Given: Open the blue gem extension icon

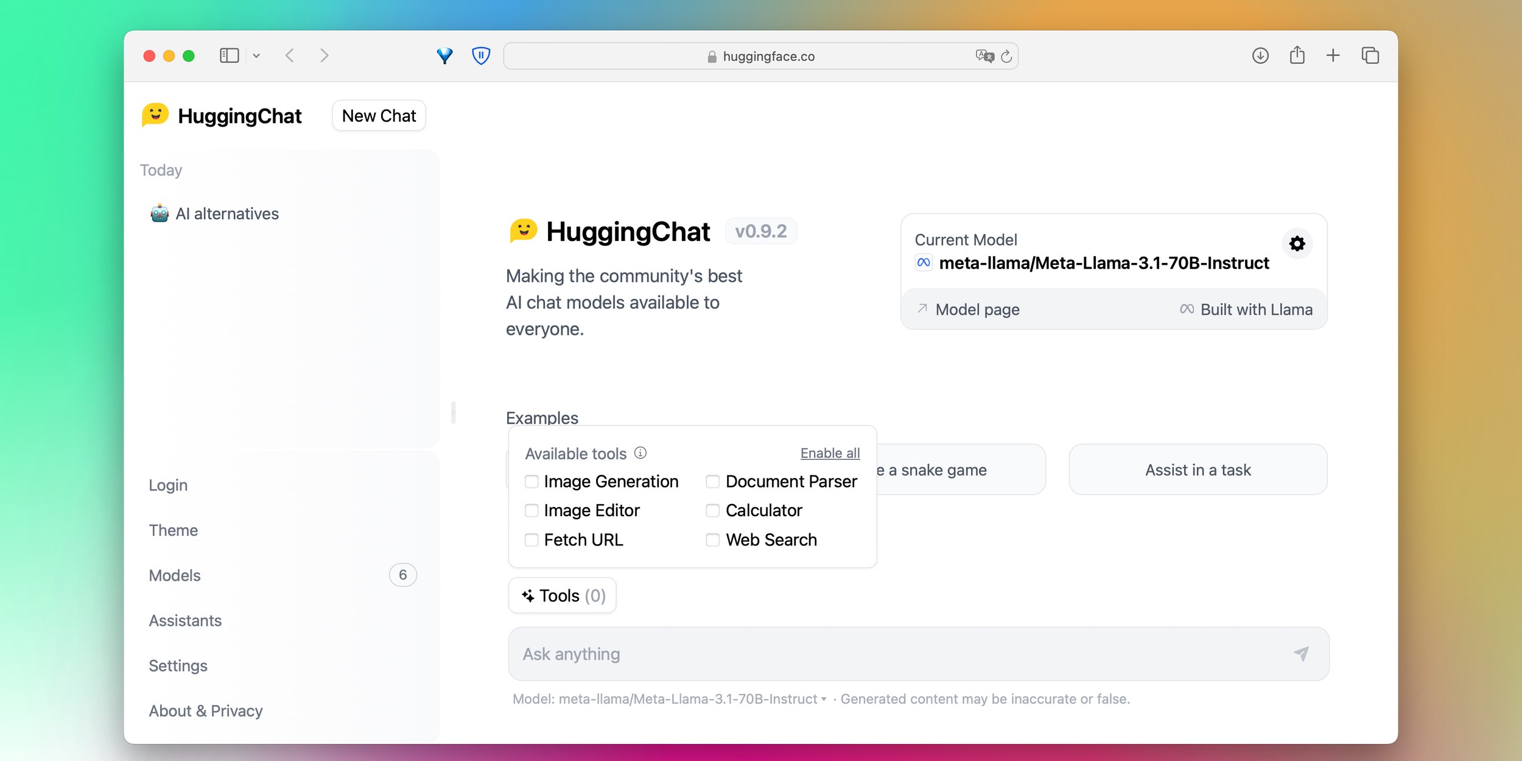Looking at the screenshot, I should (445, 55).
